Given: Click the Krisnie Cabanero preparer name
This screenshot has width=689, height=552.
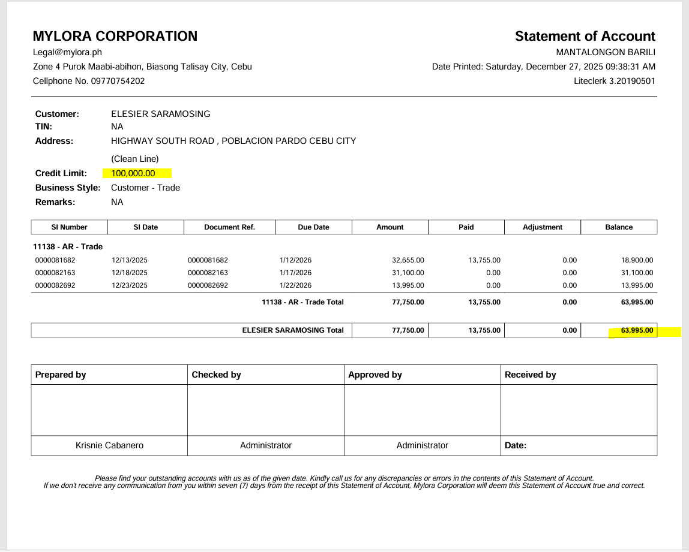Looking at the screenshot, I should [x=109, y=445].
